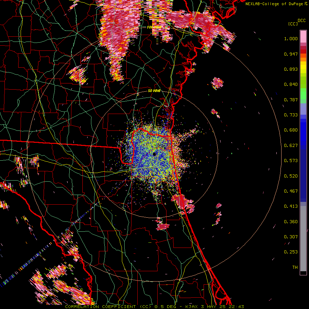Click the [CC] units label
Image resolution: width=309 pixels, height=309 pixels.
pyautogui.click(x=293, y=24)
